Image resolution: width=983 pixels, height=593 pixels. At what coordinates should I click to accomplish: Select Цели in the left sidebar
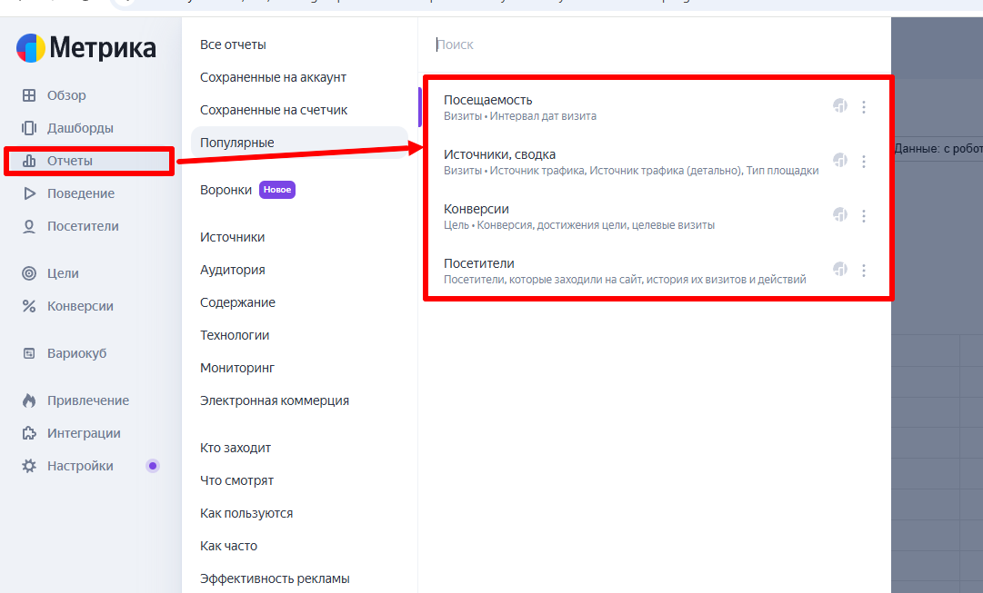63,273
